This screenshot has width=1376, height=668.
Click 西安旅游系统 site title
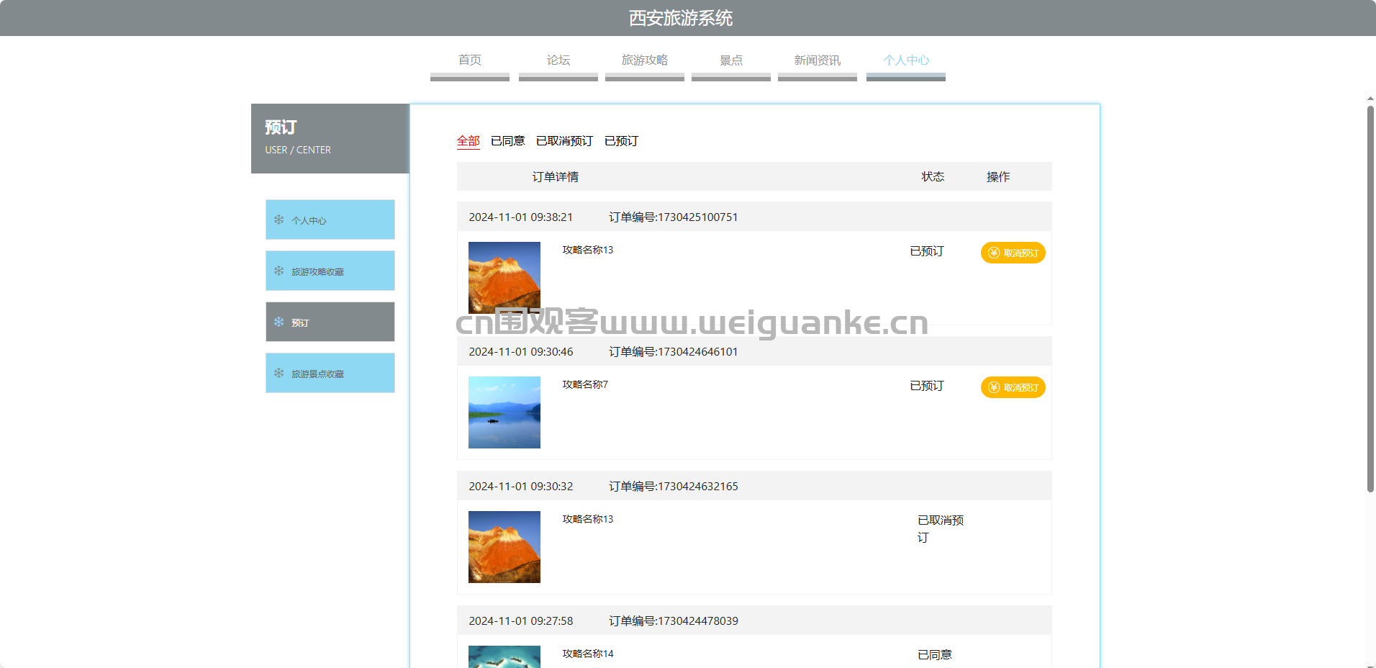pyautogui.click(x=681, y=18)
